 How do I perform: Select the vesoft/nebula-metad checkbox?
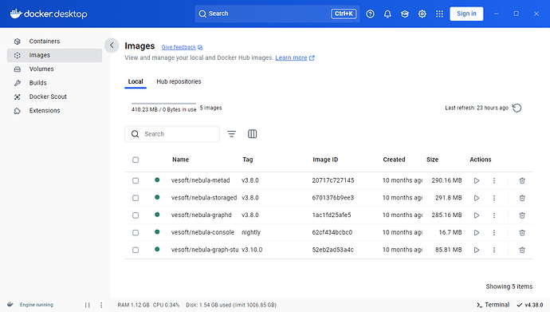[136, 180]
